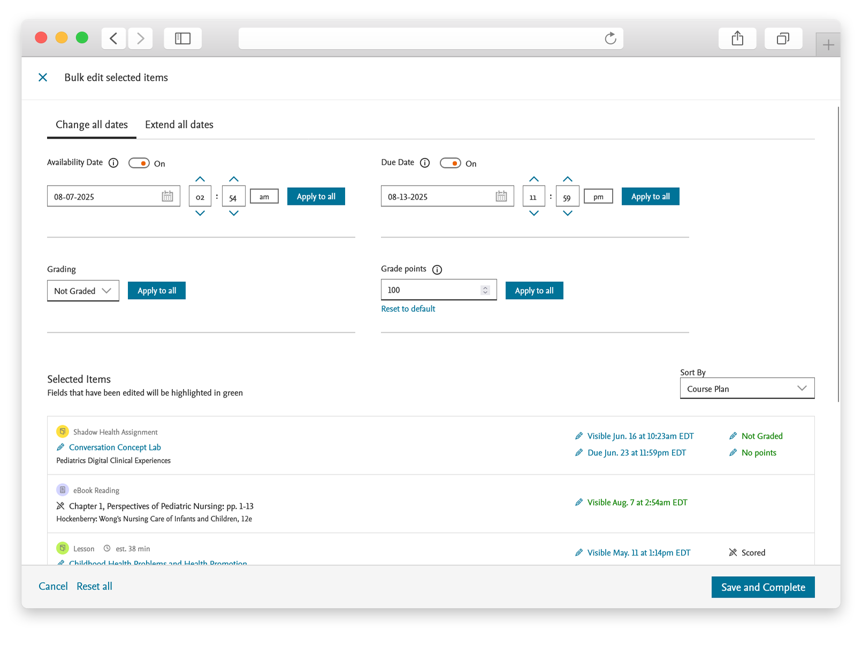Click crossed pencil icon beside Chapter 1
This screenshot has width=862, height=650.
point(60,506)
